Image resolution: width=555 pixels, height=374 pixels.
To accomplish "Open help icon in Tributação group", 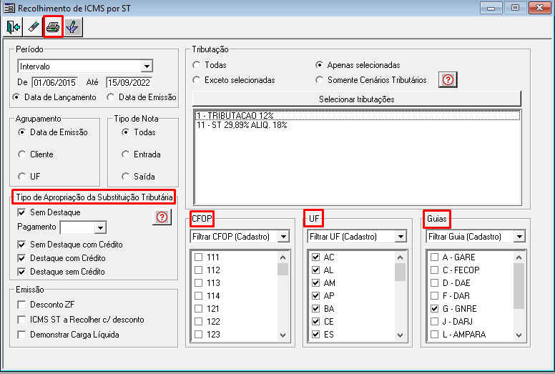I will [448, 79].
